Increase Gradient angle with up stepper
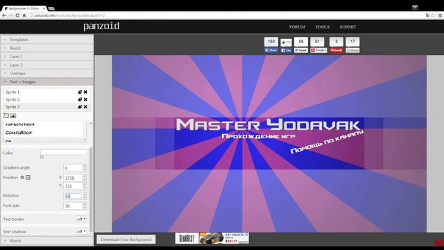This screenshot has width=444, height=250. pyautogui.click(x=85, y=167)
